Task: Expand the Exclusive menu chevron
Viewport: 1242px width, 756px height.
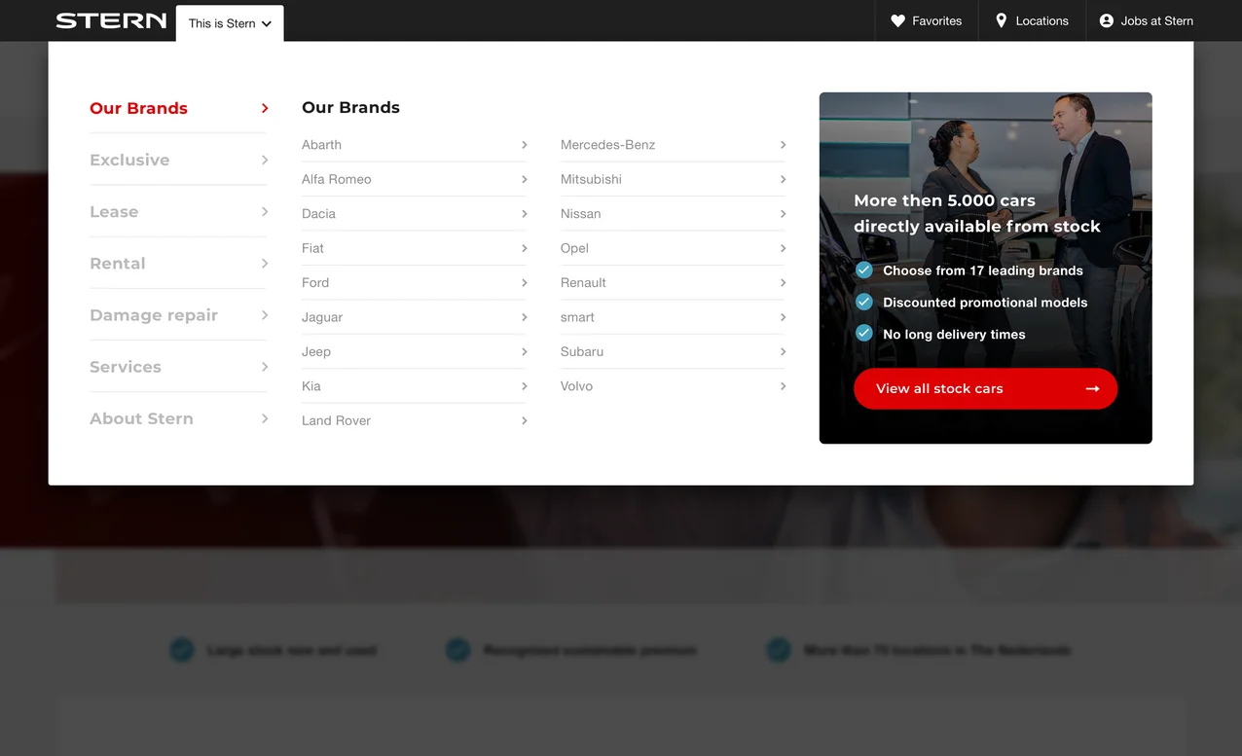Action: click(265, 160)
